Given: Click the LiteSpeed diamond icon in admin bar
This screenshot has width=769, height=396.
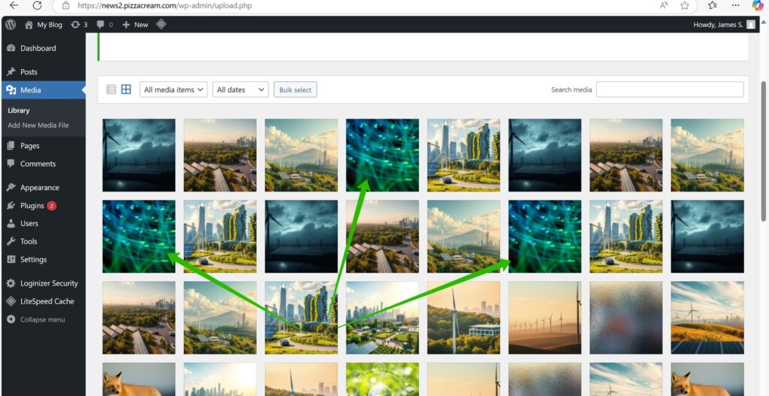Looking at the screenshot, I should 161,24.
